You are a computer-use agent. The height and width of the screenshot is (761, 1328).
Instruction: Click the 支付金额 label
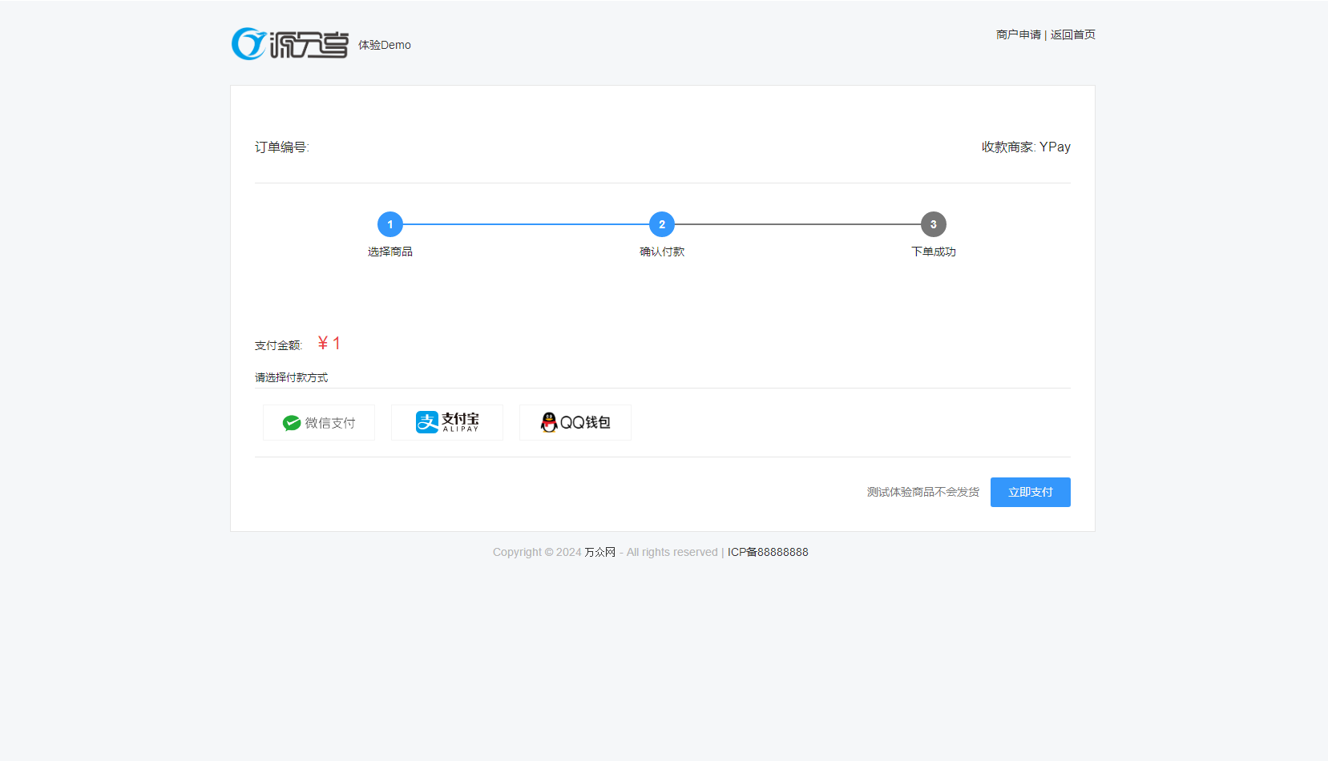click(x=278, y=345)
